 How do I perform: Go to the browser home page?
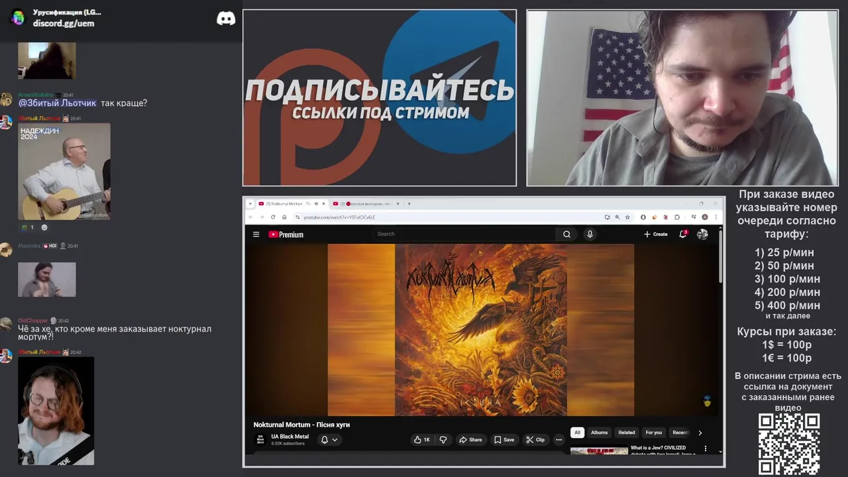[x=284, y=217]
